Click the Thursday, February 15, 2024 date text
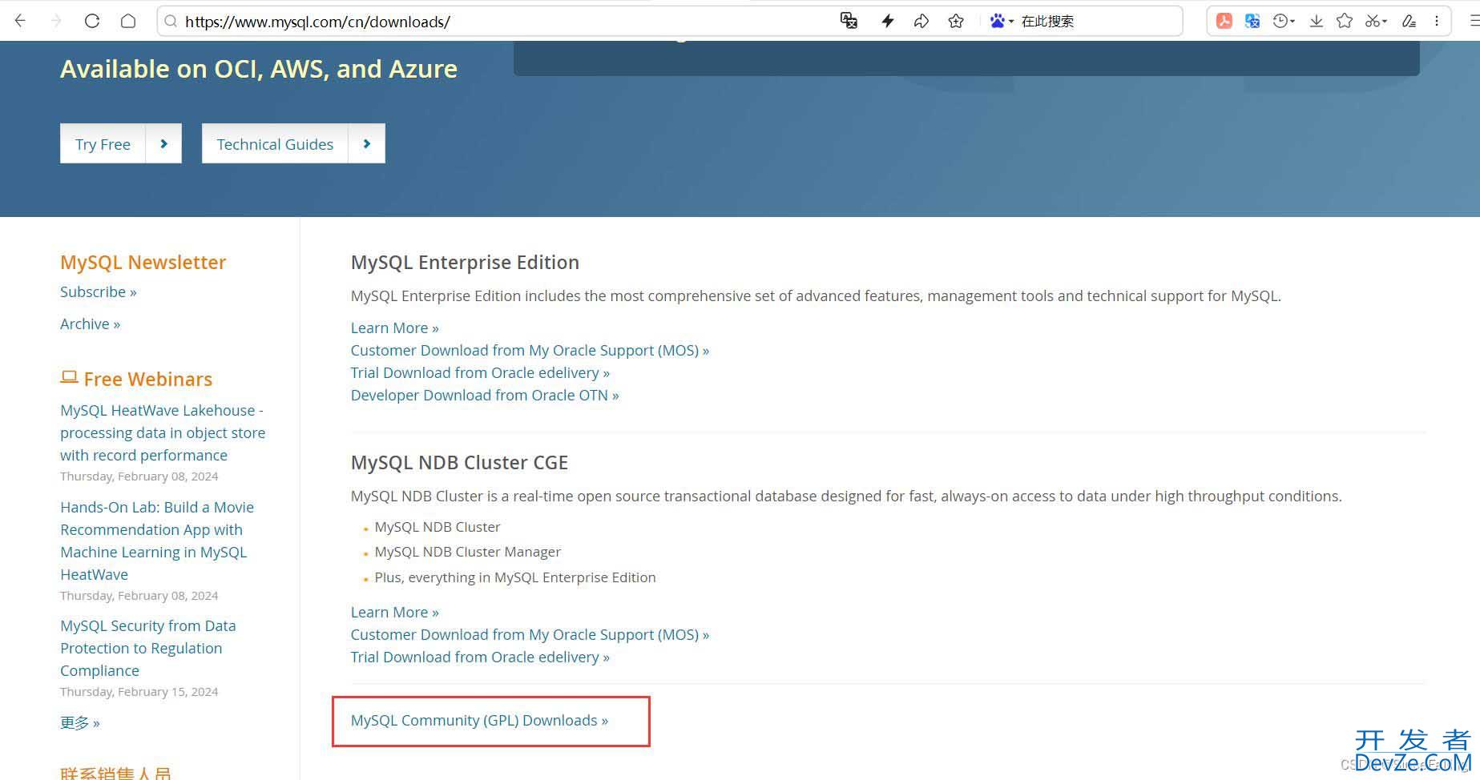Viewport: 1480px width, 780px height. coord(139,692)
